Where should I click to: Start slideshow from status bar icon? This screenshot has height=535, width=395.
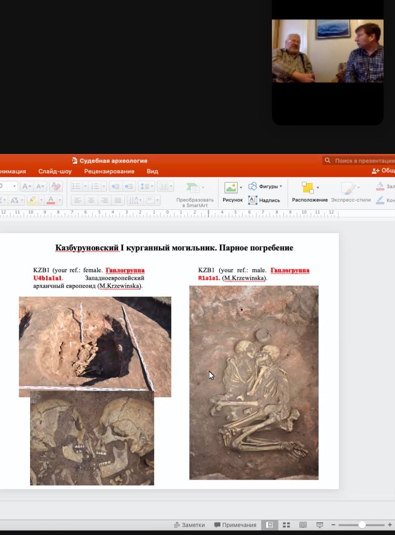[x=320, y=525]
